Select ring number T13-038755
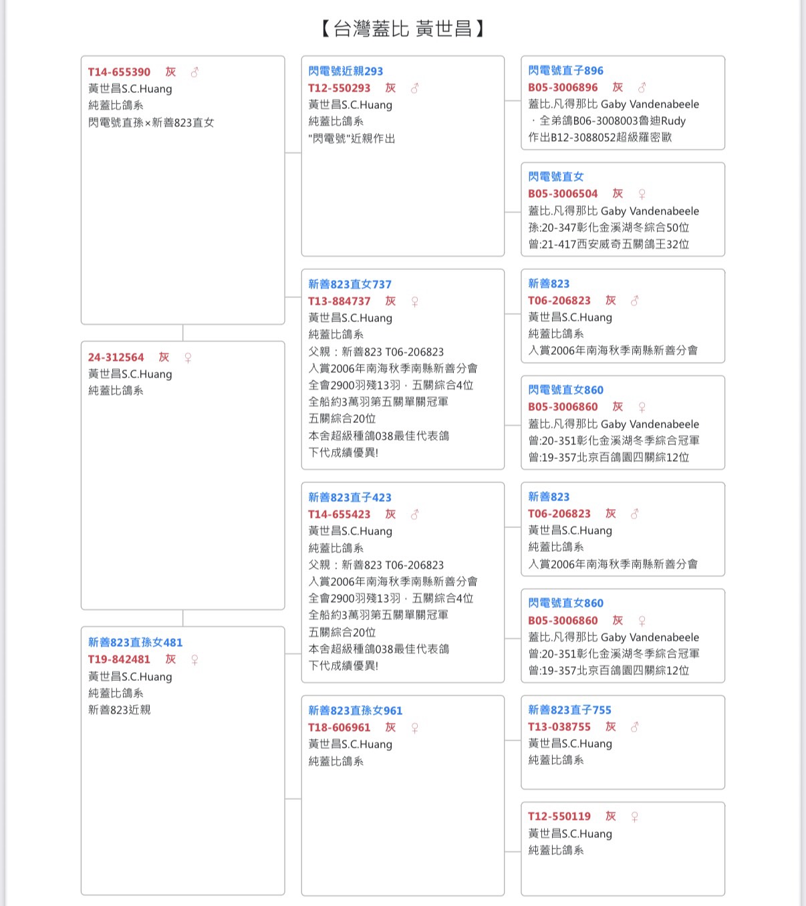 [x=559, y=727]
